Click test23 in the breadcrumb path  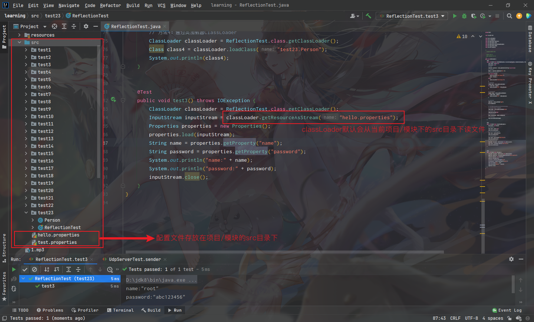tap(53, 16)
